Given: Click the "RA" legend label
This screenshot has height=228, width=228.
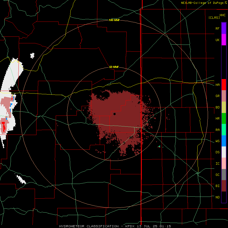Looking at the screenshot, I should [x=217, y=130].
